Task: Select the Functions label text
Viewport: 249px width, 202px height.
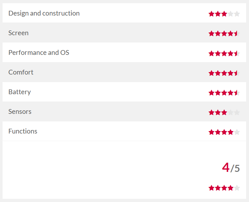Action: click(x=23, y=131)
